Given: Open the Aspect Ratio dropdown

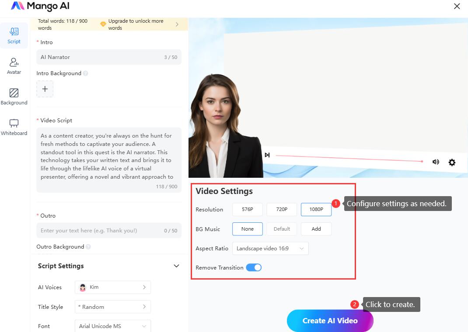Looking at the screenshot, I should [x=270, y=249].
